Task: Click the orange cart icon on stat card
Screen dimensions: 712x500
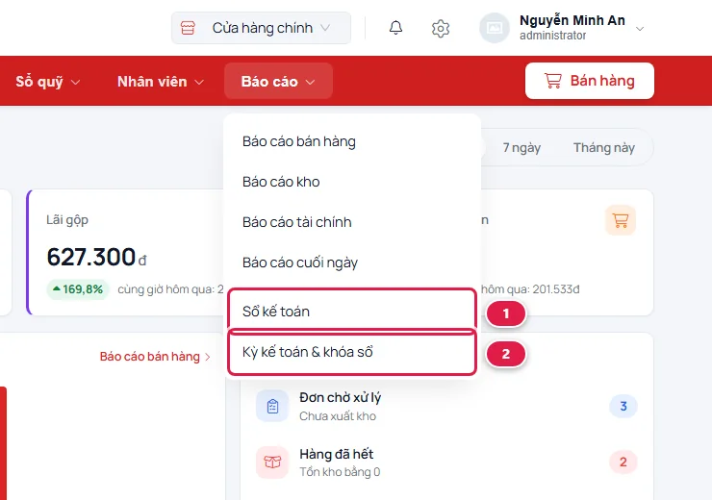Action: click(621, 220)
